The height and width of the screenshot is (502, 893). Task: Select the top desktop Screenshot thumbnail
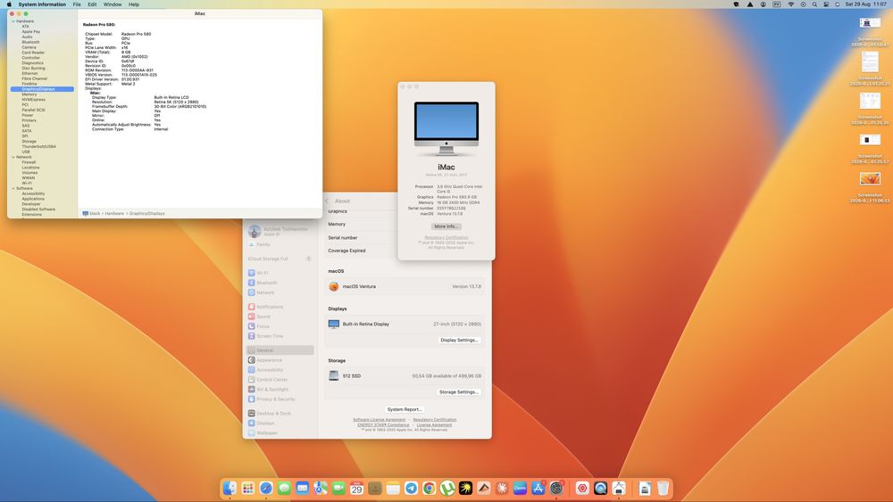[870, 23]
